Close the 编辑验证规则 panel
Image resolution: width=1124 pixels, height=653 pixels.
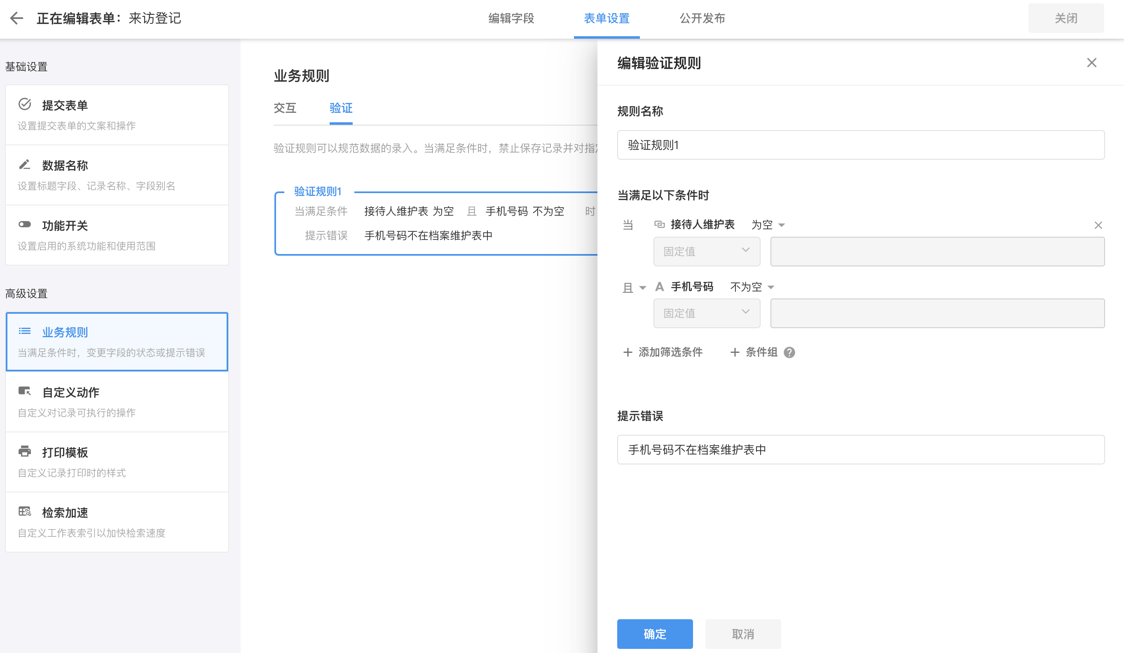(1091, 63)
